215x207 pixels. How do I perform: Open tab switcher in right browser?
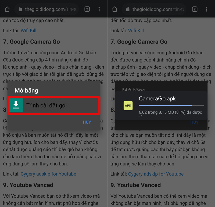pos(195,9)
